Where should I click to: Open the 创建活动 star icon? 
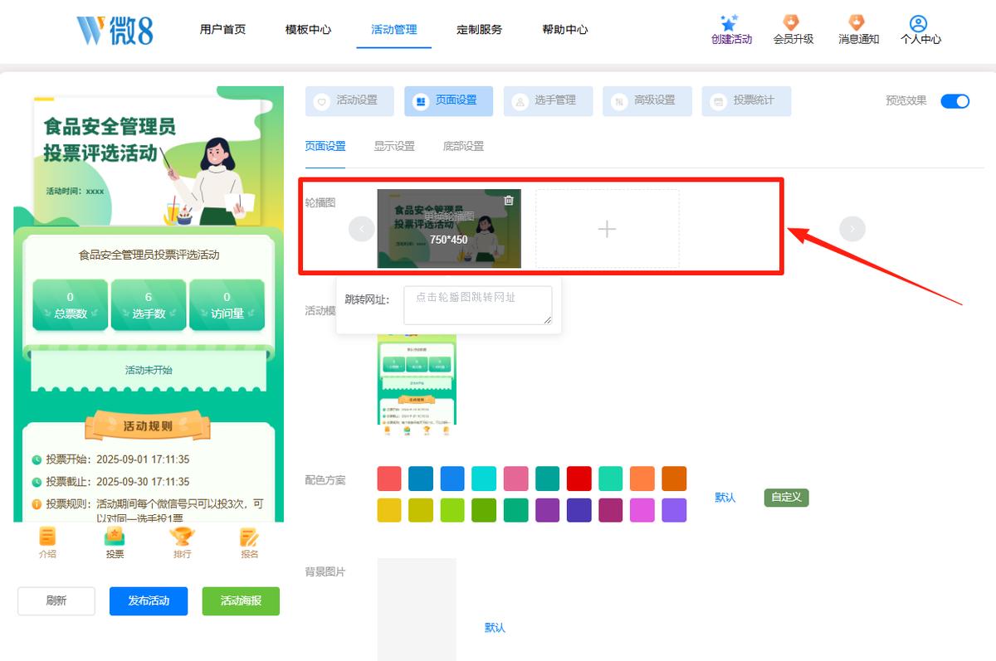point(730,22)
